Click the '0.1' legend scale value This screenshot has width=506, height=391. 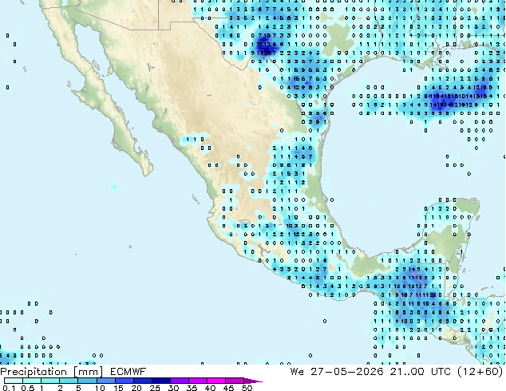9,388
